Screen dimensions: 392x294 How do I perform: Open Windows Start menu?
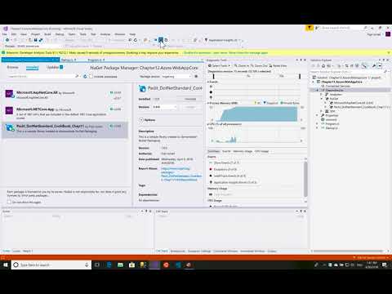[5, 265]
